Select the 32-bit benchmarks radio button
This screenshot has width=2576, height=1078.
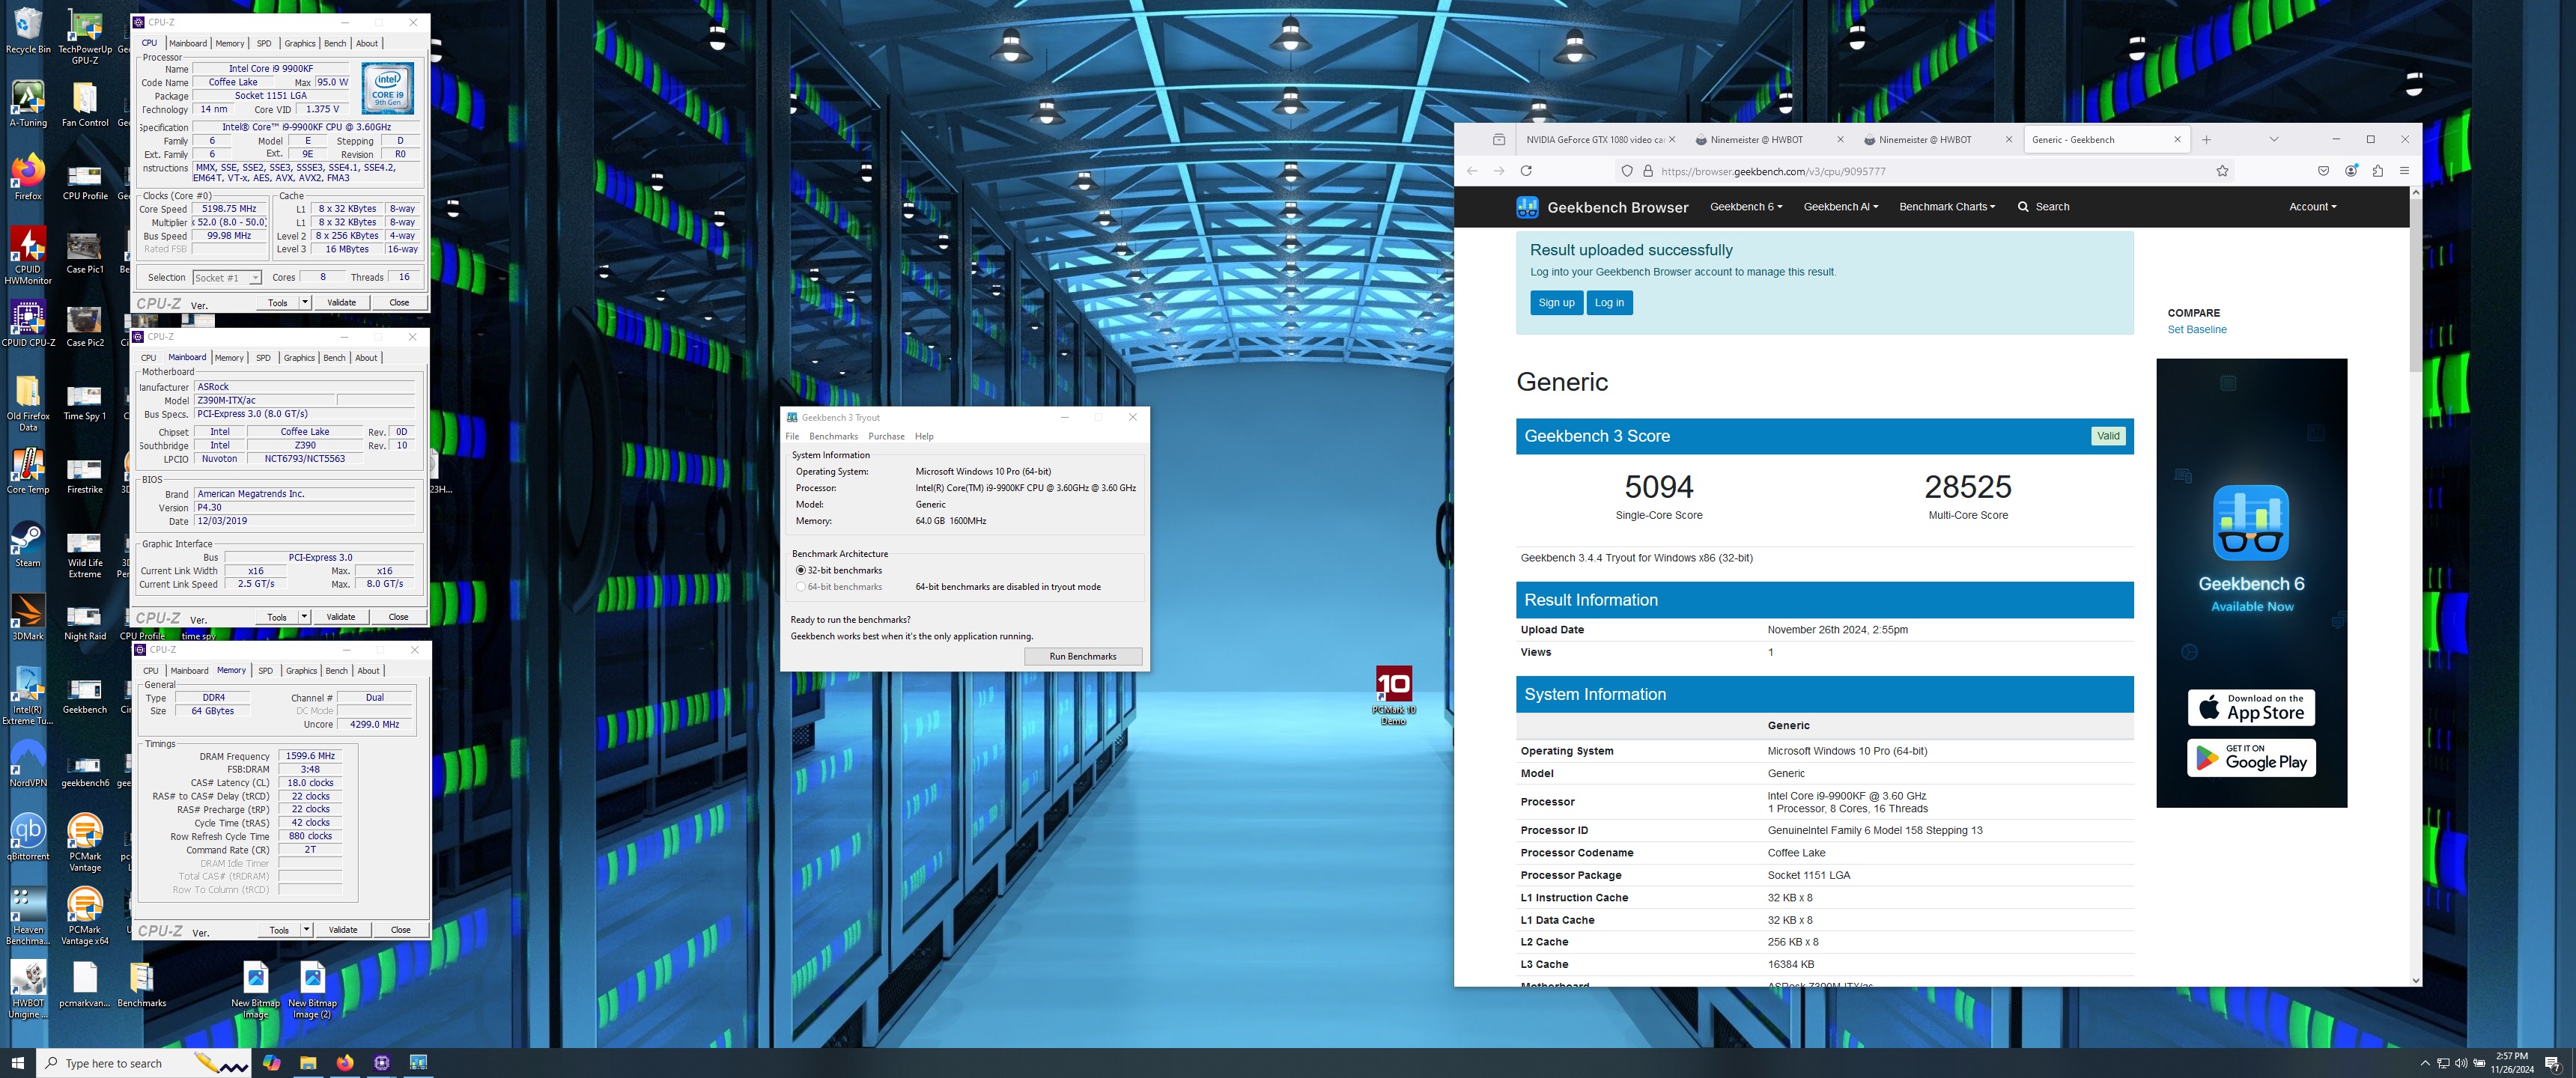point(800,570)
